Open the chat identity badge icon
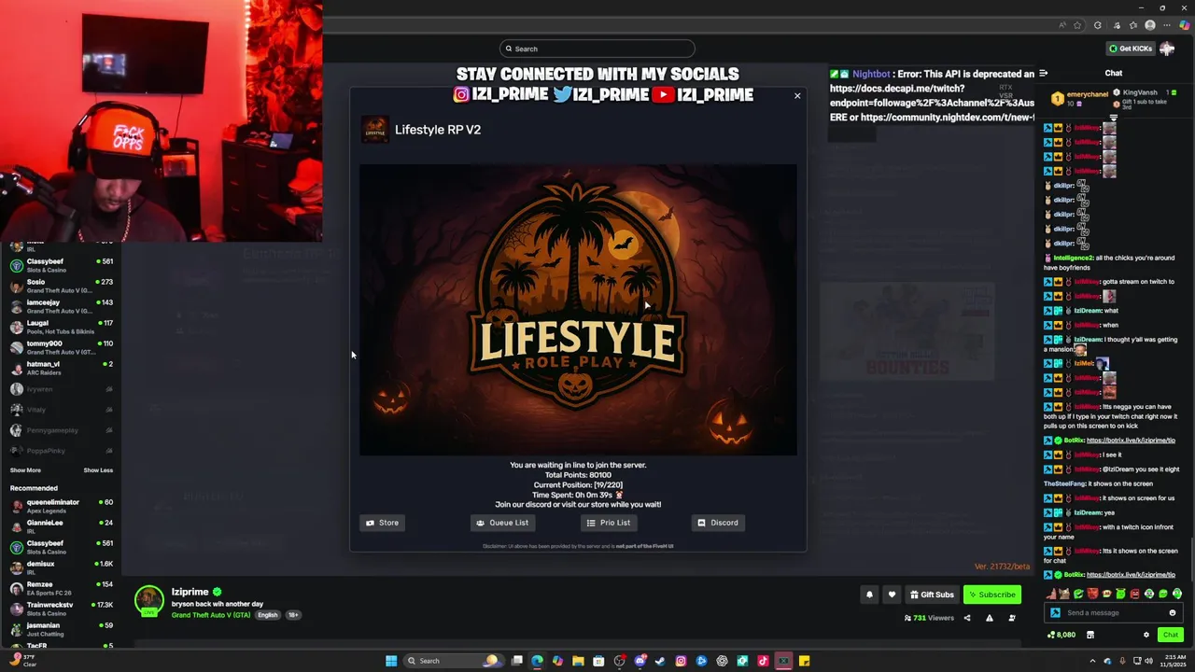Image resolution: width=1195 pixels, height=672 pixels. click(1055, 613)
